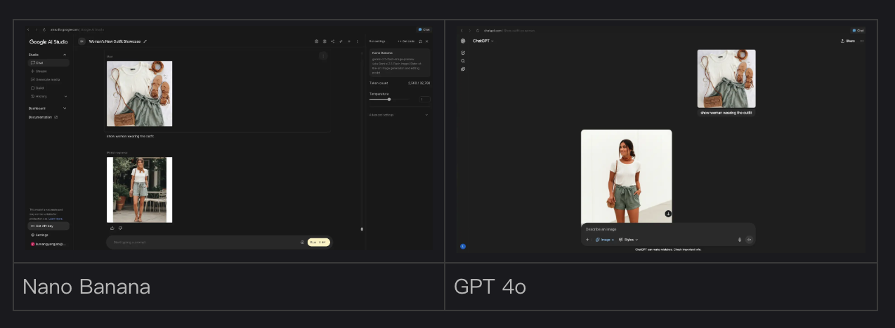Open the uploaded outfit image in ChatGPT
The height and width of the screenshot is (328, 895).
point(726,78)
